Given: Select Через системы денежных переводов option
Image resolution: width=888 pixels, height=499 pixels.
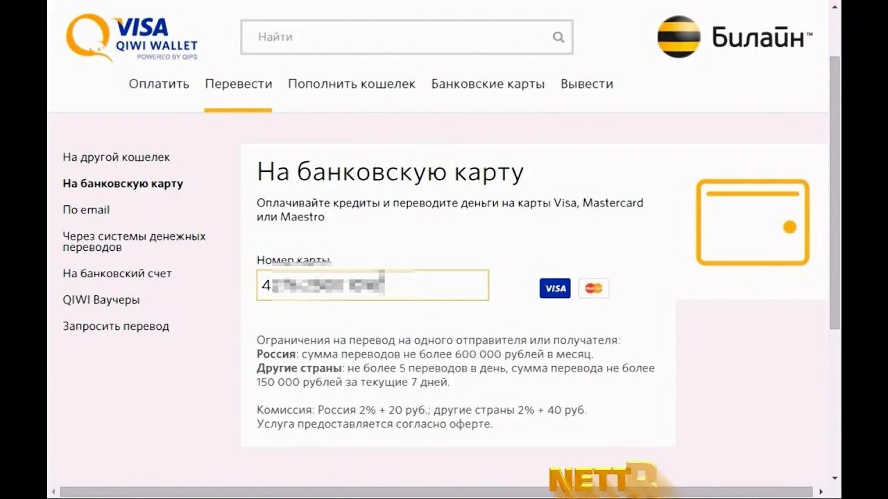Looking at the screenshot, I should pos(134,242).
